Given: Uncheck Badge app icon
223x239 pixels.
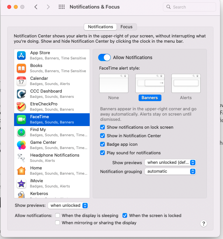Looking at the screenshot, I should [102, 144].
